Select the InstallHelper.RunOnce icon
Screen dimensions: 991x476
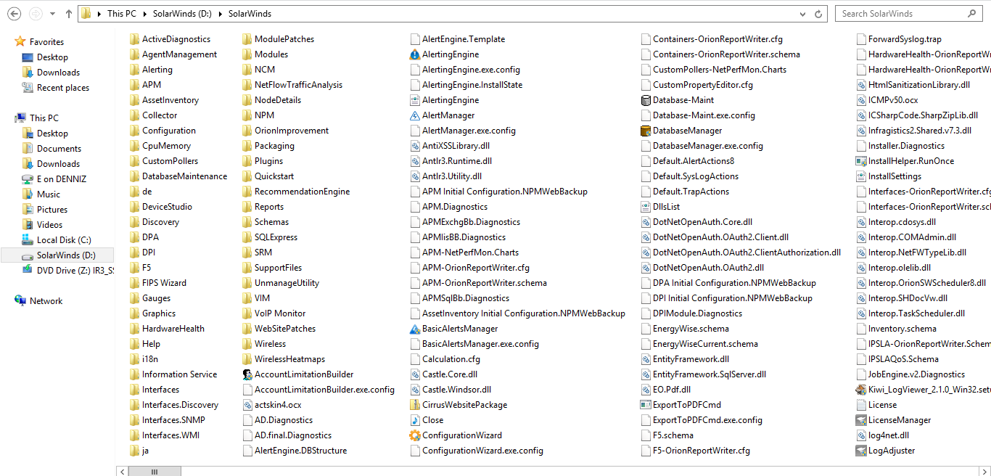tap(861, 161)
